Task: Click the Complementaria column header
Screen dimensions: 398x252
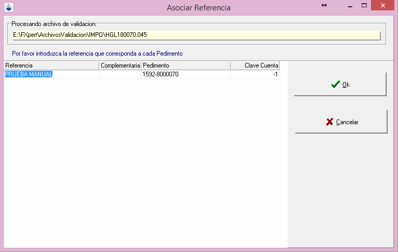Action: click(x=120, y=65)
